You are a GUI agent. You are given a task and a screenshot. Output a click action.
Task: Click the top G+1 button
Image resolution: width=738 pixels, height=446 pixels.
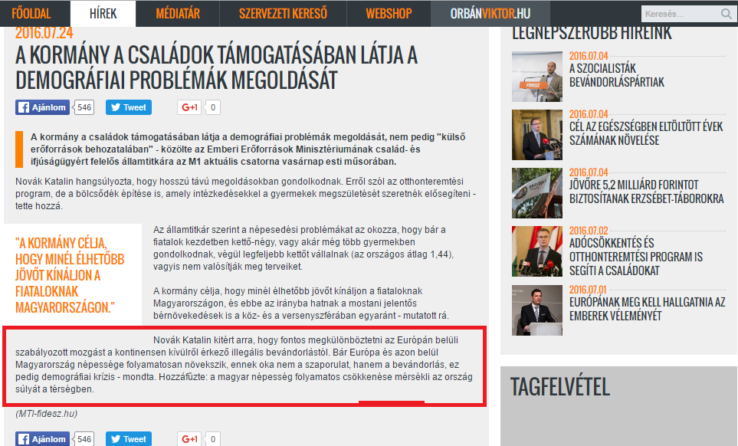point(189,107)
